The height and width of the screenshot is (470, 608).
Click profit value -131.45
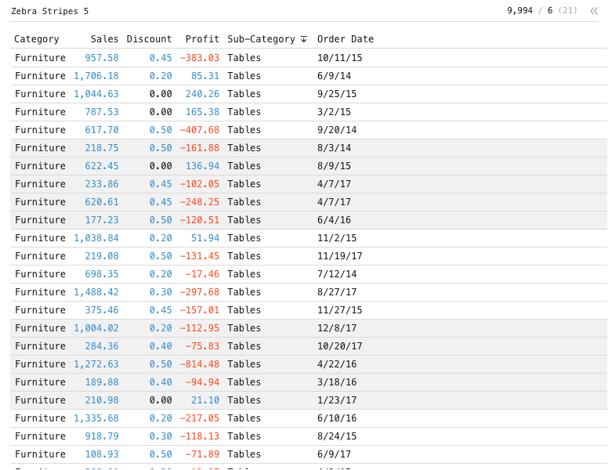click(x=200, y=256)
